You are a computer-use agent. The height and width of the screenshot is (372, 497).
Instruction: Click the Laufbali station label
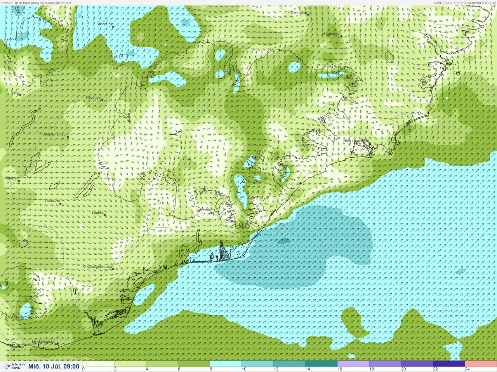[98, 213]
